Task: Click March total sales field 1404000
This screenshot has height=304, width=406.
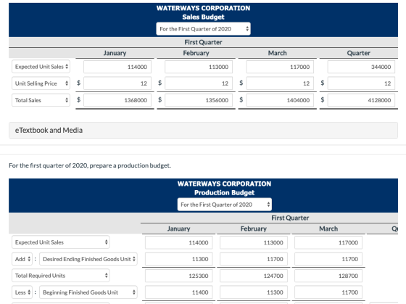Action: point(280,100)
